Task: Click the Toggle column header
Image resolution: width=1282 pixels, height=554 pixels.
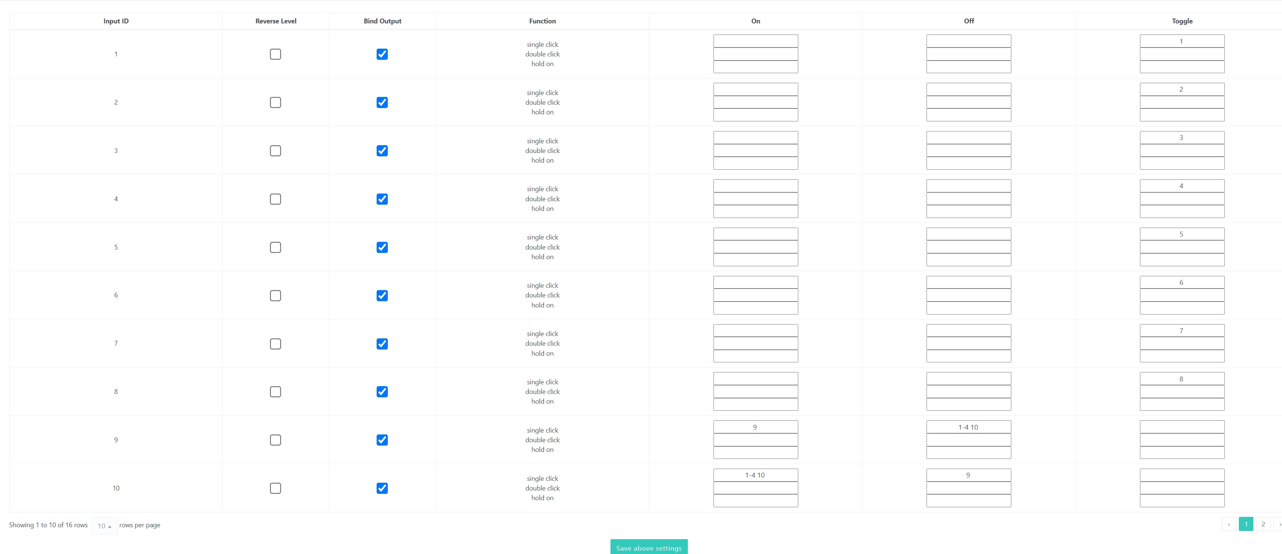Action: coord(1182,21)
